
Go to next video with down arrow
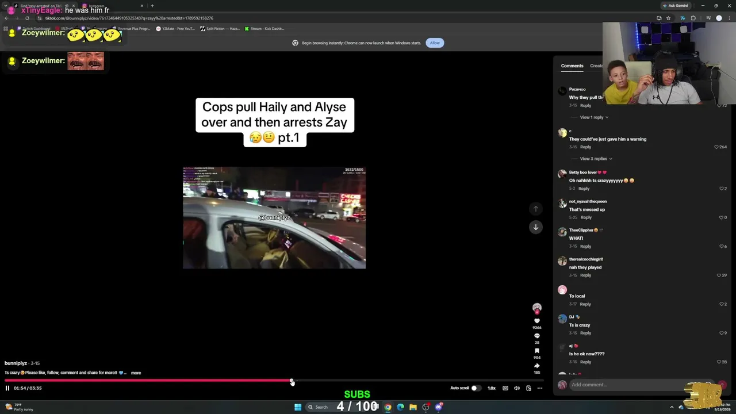(535, 227)
